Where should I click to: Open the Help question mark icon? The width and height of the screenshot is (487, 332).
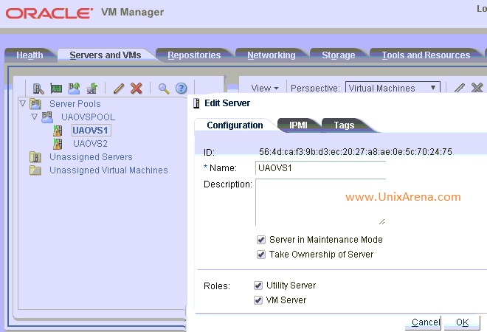[x=182, y=89]
